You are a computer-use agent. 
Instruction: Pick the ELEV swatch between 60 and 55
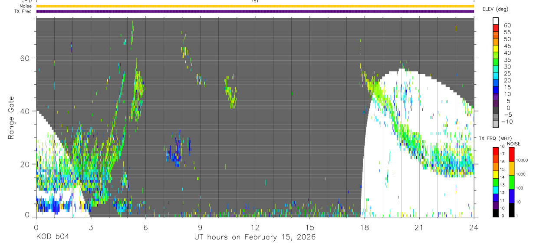click(496, 28)
